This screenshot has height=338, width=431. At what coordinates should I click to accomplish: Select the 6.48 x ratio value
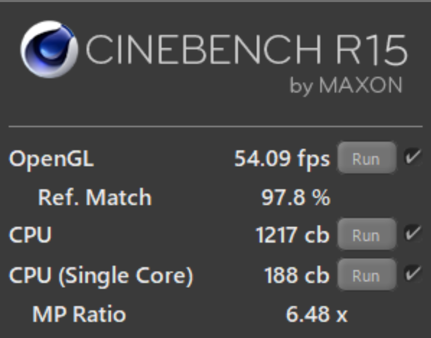317,314
